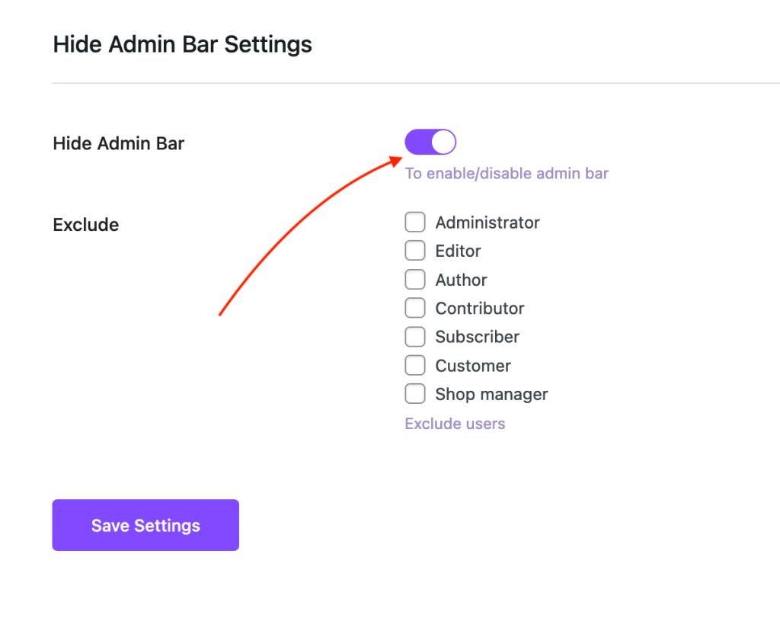Viewport: 780px width, 618px height.
Task: Check the Customer role checkbox
Action: click(x=415, y=366)
